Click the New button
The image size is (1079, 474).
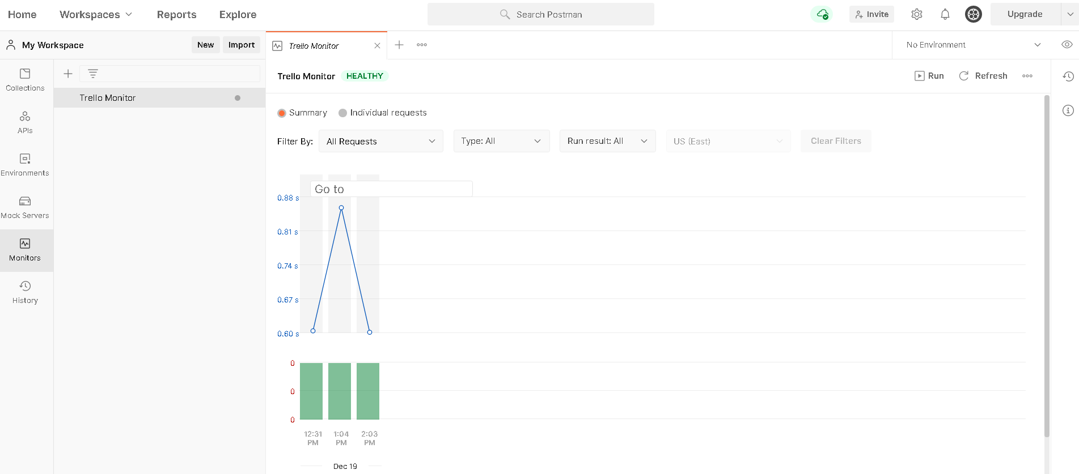click(205, 45)
